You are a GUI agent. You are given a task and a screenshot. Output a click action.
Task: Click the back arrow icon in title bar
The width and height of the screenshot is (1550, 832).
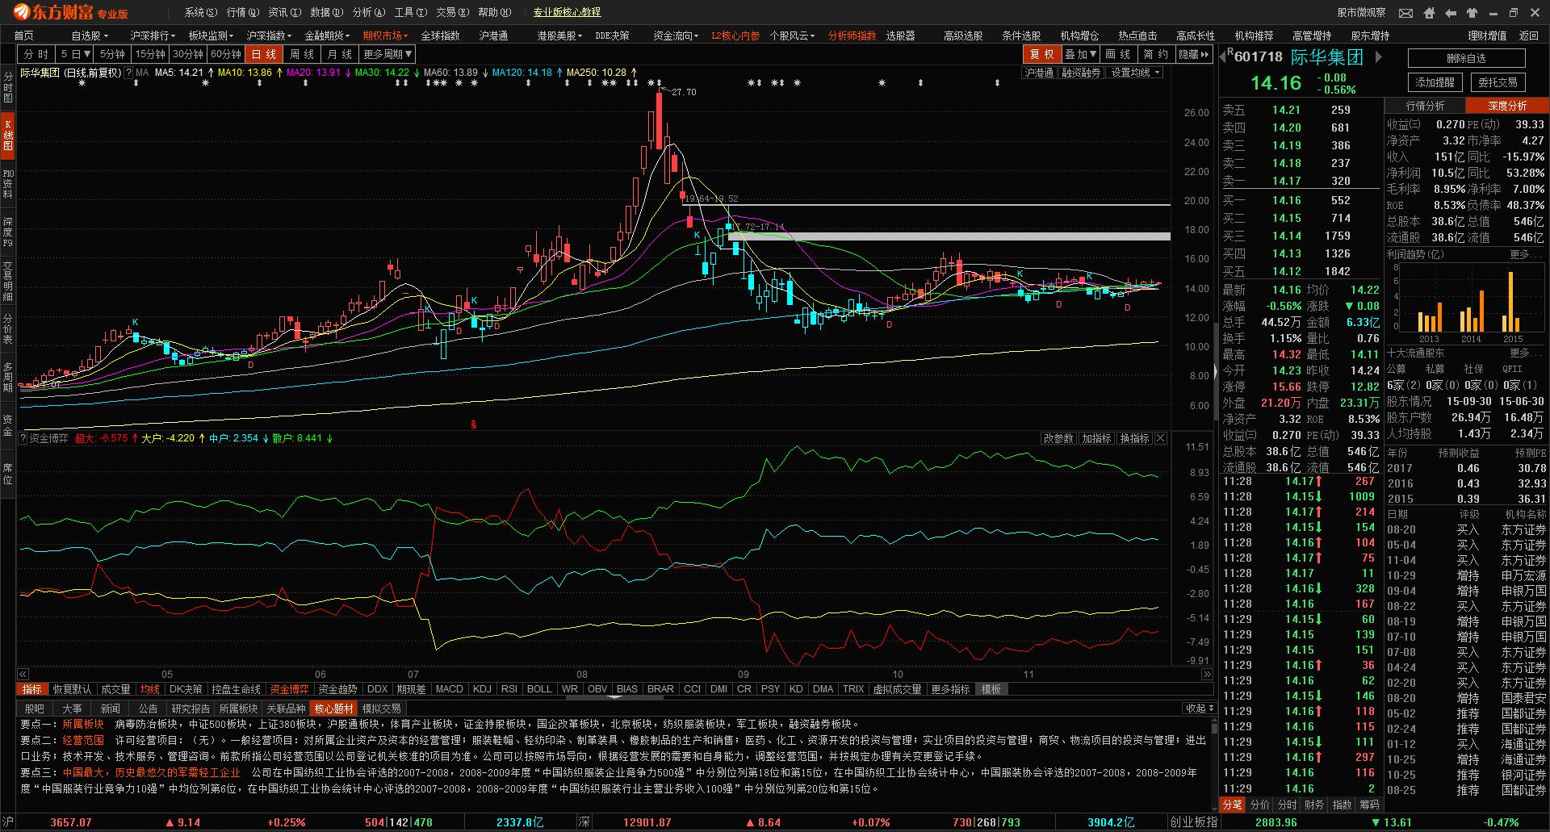1451,13
